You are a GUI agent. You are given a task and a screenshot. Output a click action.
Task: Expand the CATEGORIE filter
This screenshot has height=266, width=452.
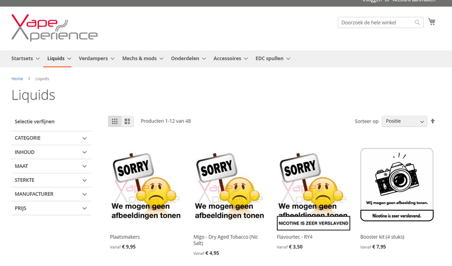click(x=51, y=138)
